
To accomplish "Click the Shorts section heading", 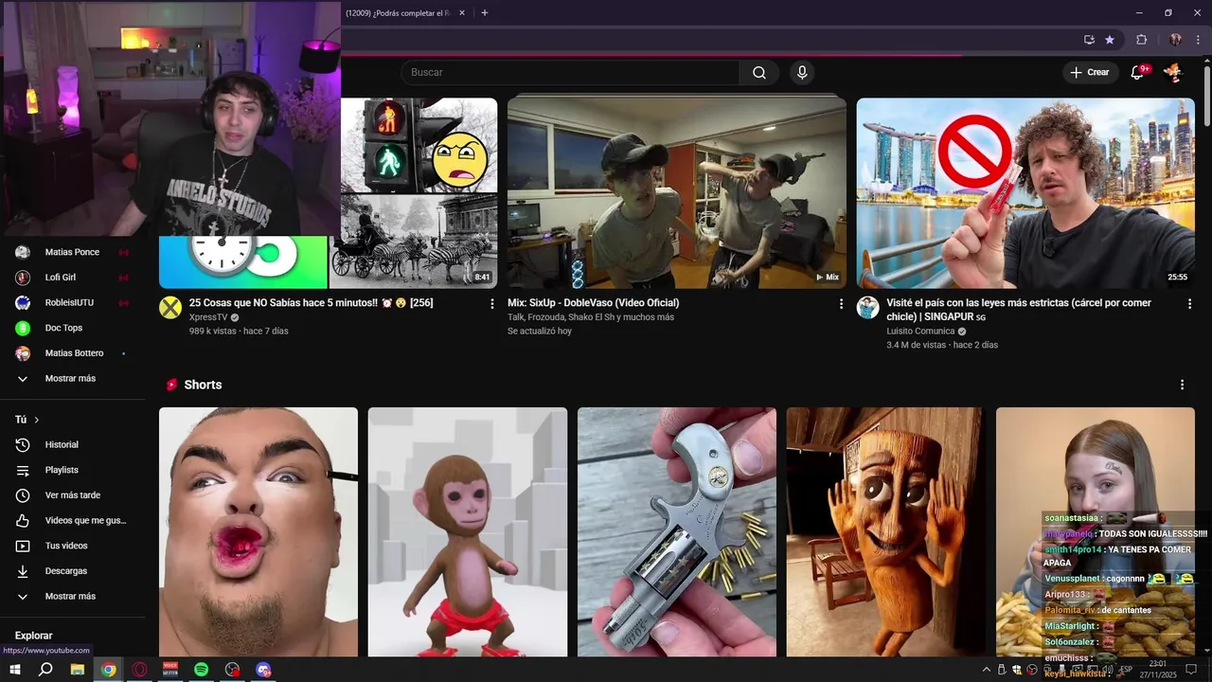I will click(x=203, y=385).
